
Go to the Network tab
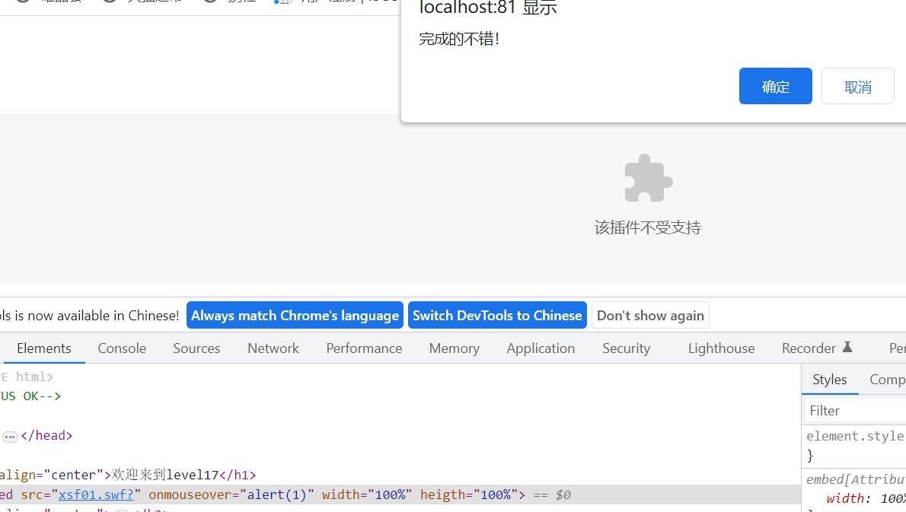point(273,348)
